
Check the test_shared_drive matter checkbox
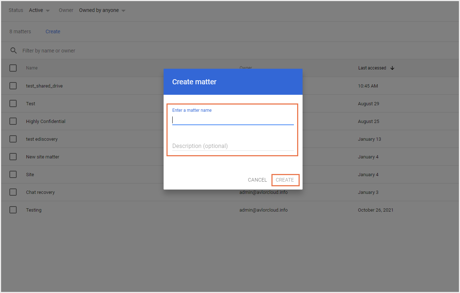point(13,86)
